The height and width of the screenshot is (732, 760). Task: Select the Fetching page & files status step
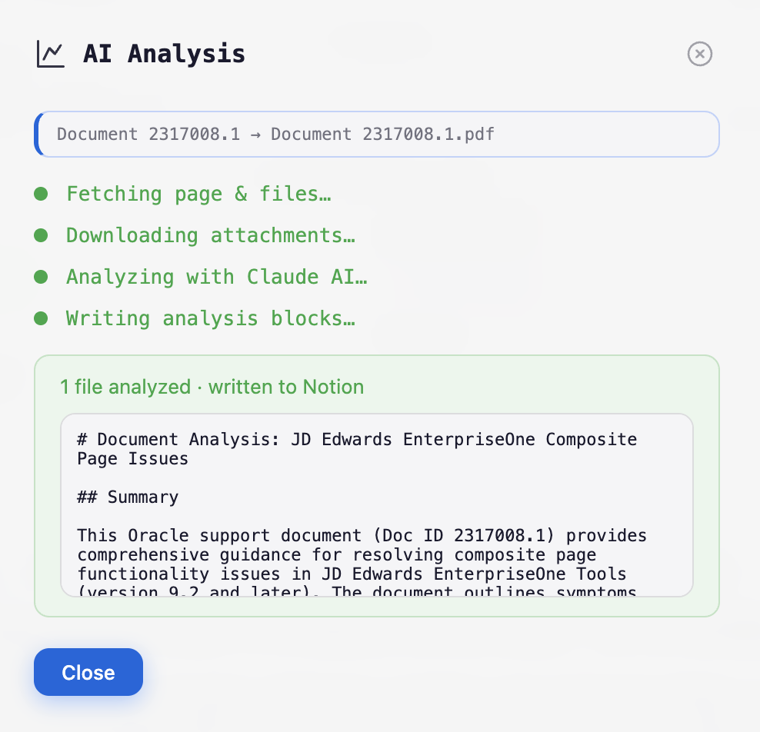pyautogui.click(x=198, y=194)
